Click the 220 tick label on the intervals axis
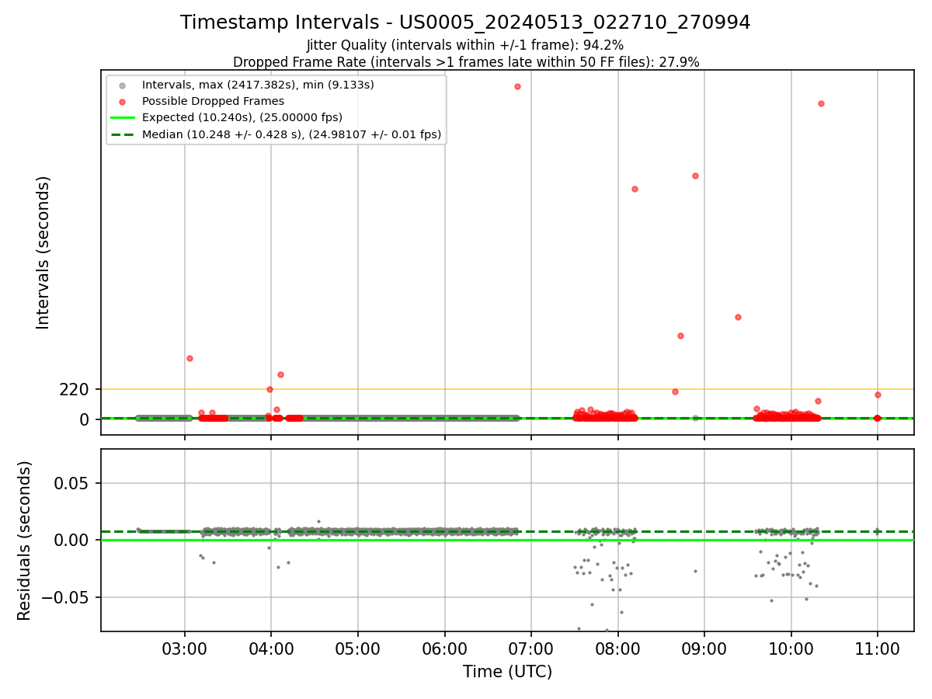This screenshot has height=699, width=932. click(75, 389)
